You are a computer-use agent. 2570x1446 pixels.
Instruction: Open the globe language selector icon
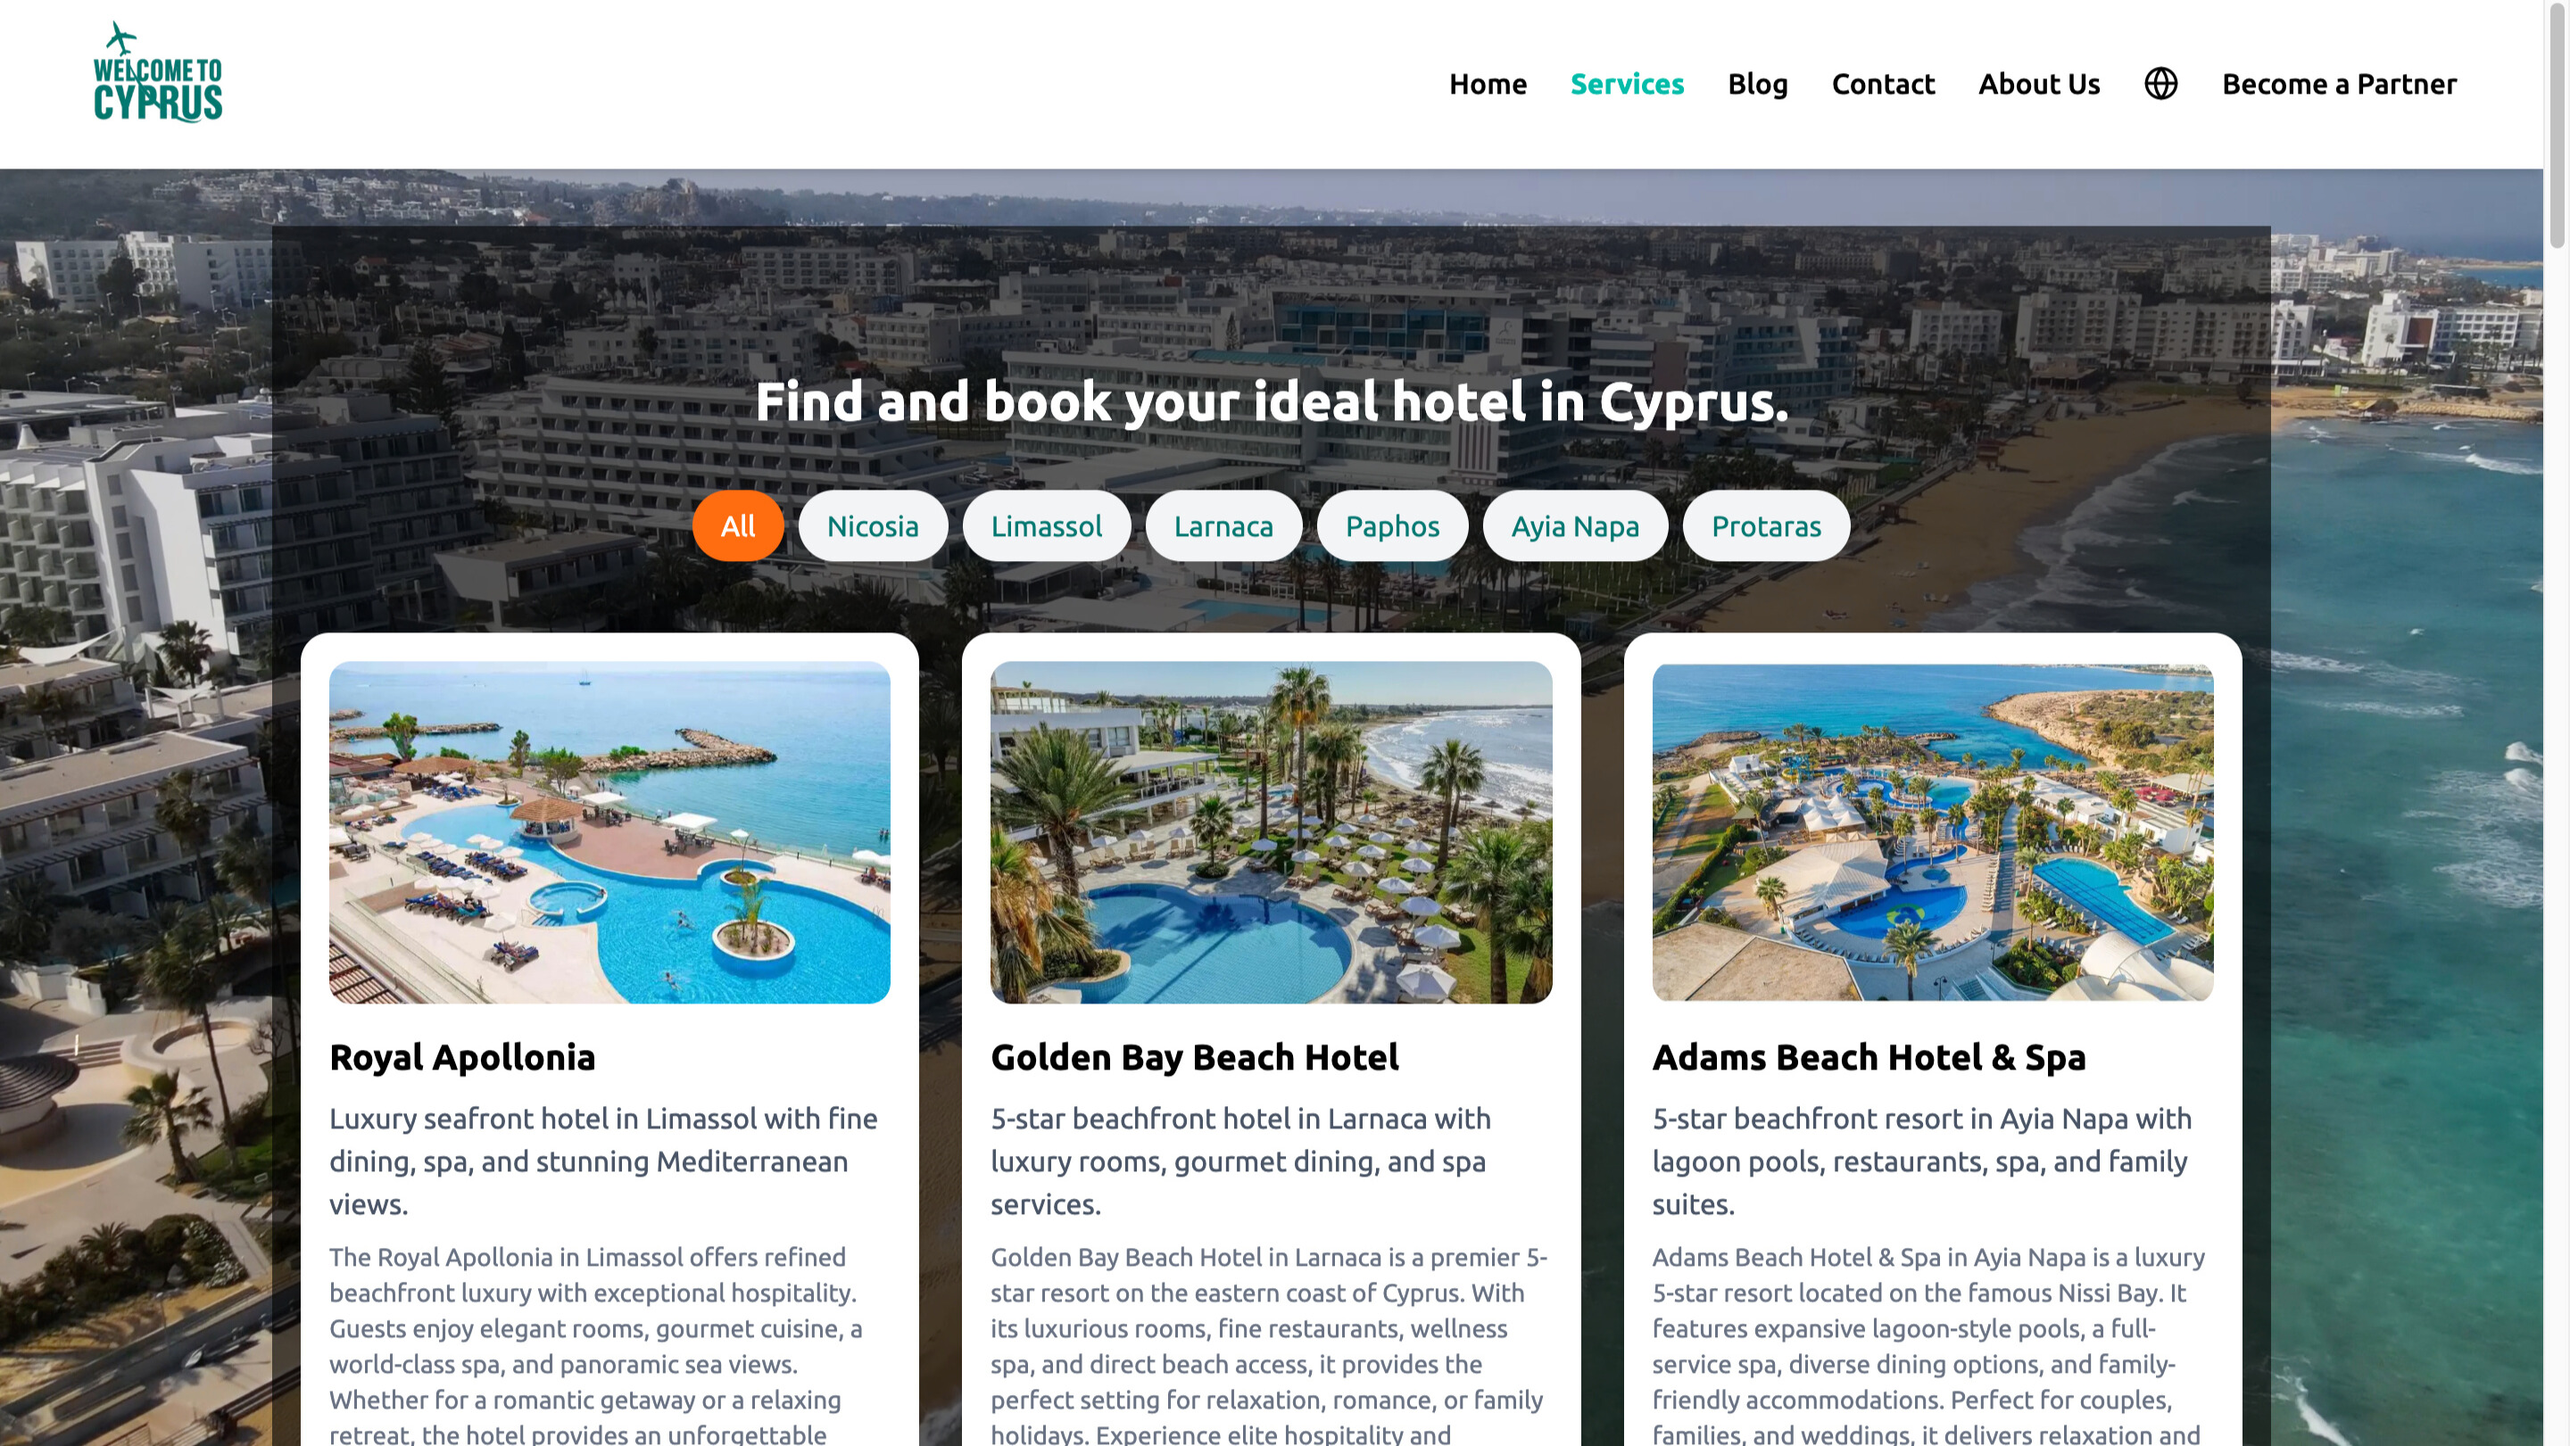2160,84
